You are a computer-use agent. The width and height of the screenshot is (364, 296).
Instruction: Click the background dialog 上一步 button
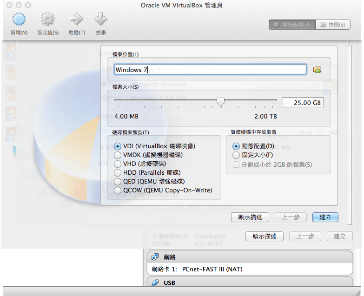[305, 236]
